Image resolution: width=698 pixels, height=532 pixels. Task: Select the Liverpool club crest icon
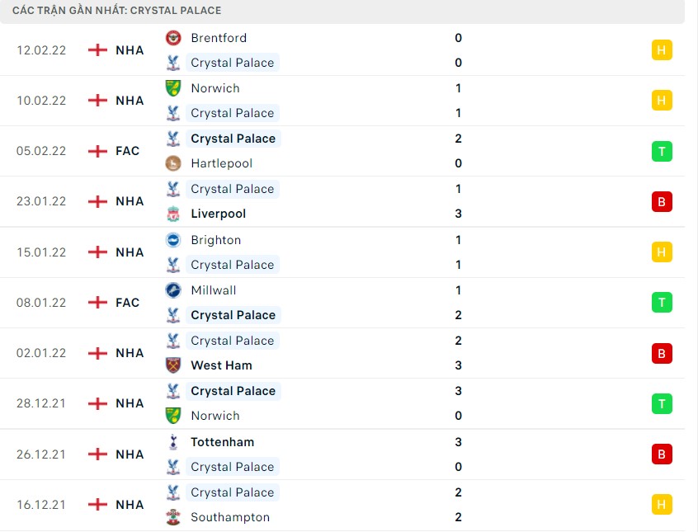[174, 214]
